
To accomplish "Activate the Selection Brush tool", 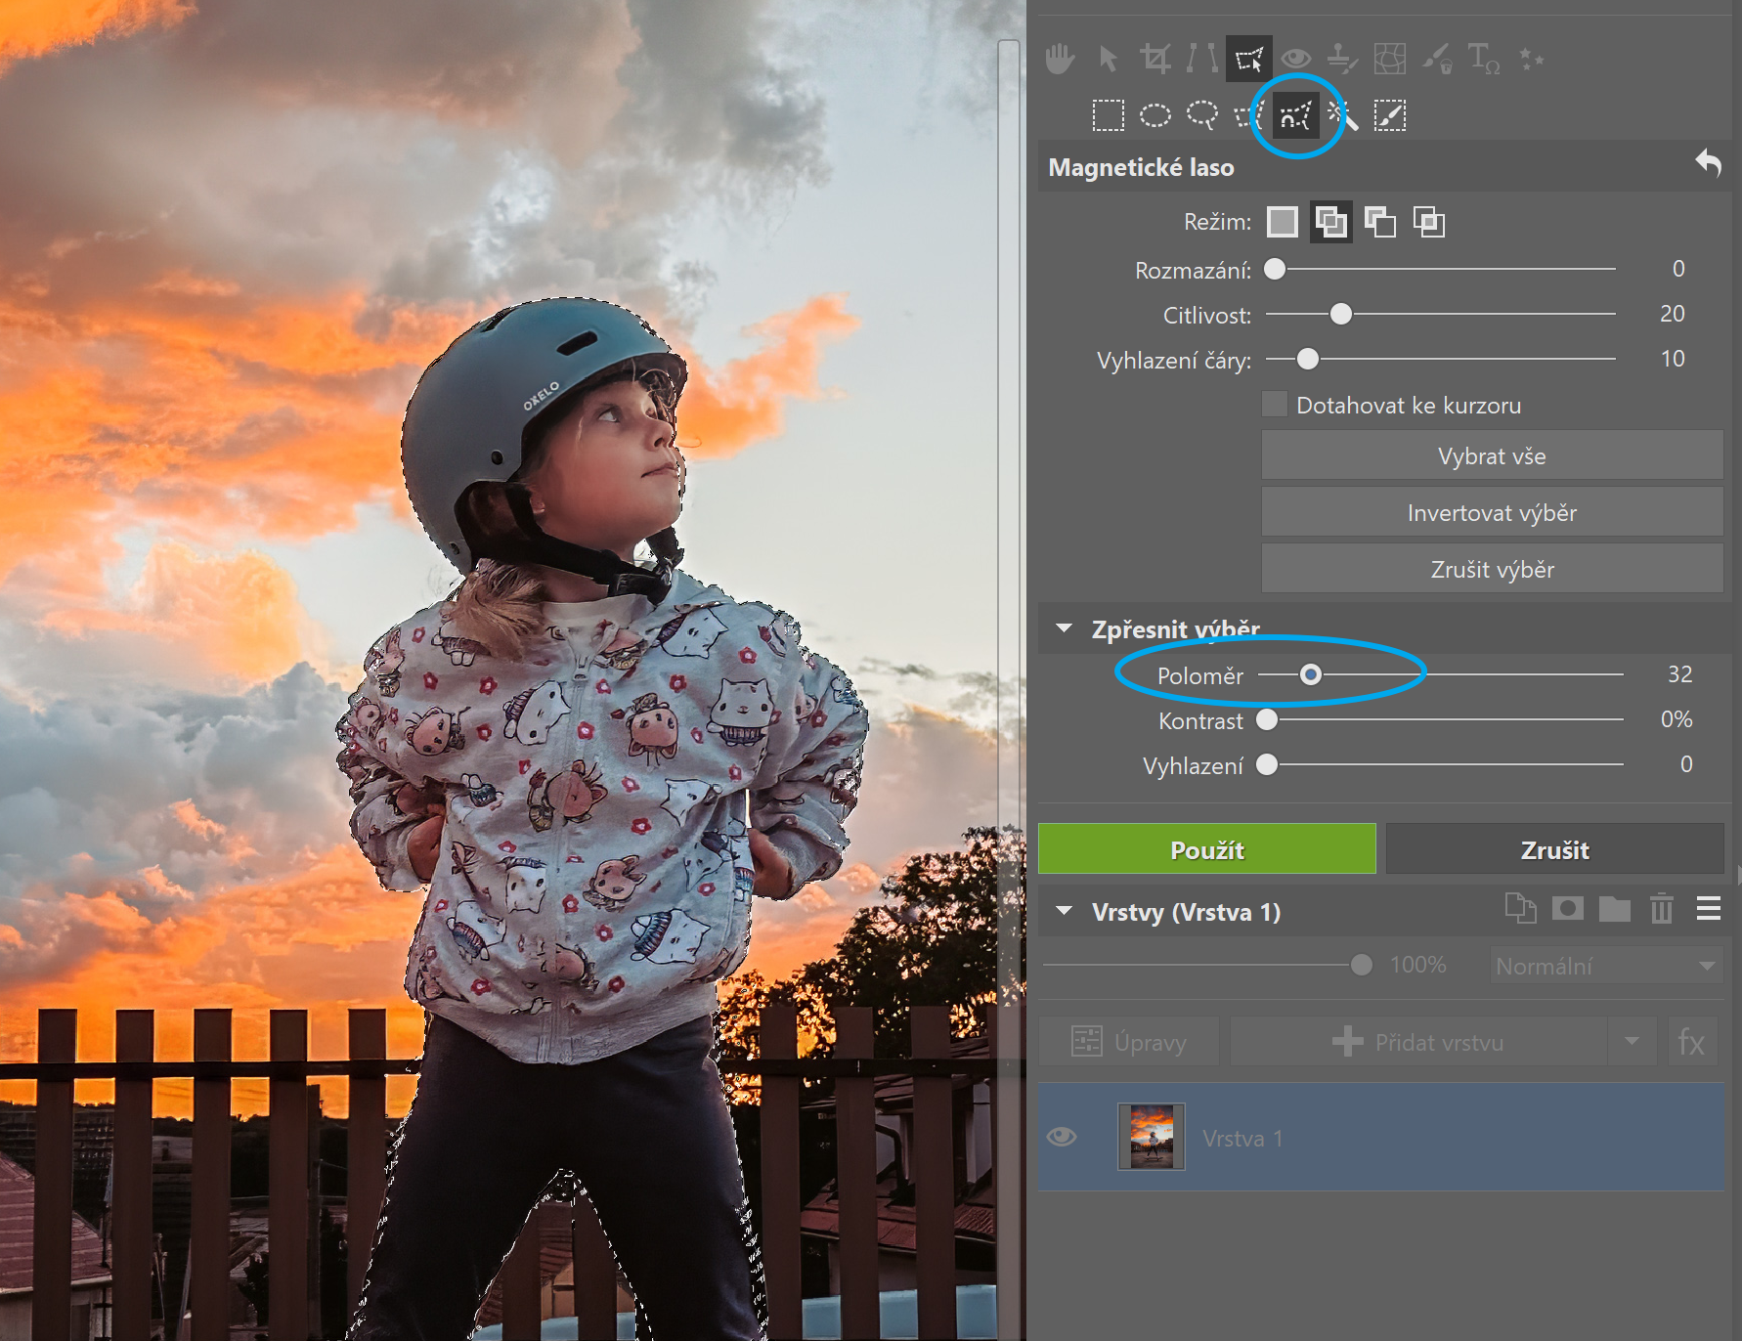I will pyautogui.click(x=1389, y=115).
